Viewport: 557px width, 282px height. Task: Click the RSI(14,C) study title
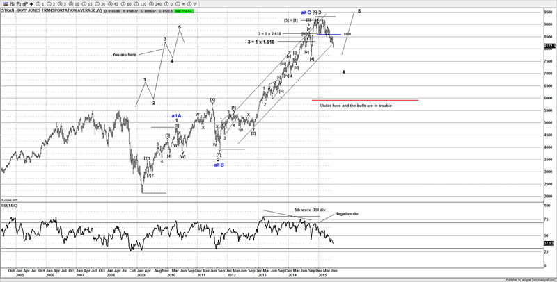click(x=9, y=206)
